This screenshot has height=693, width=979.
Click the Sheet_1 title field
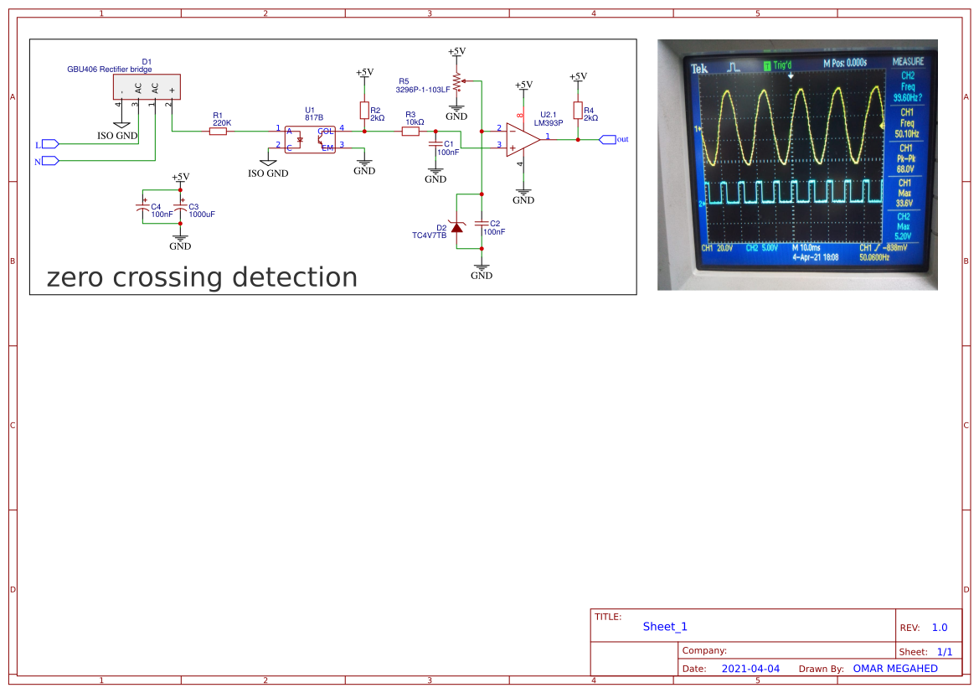click(x=665, y=626)
